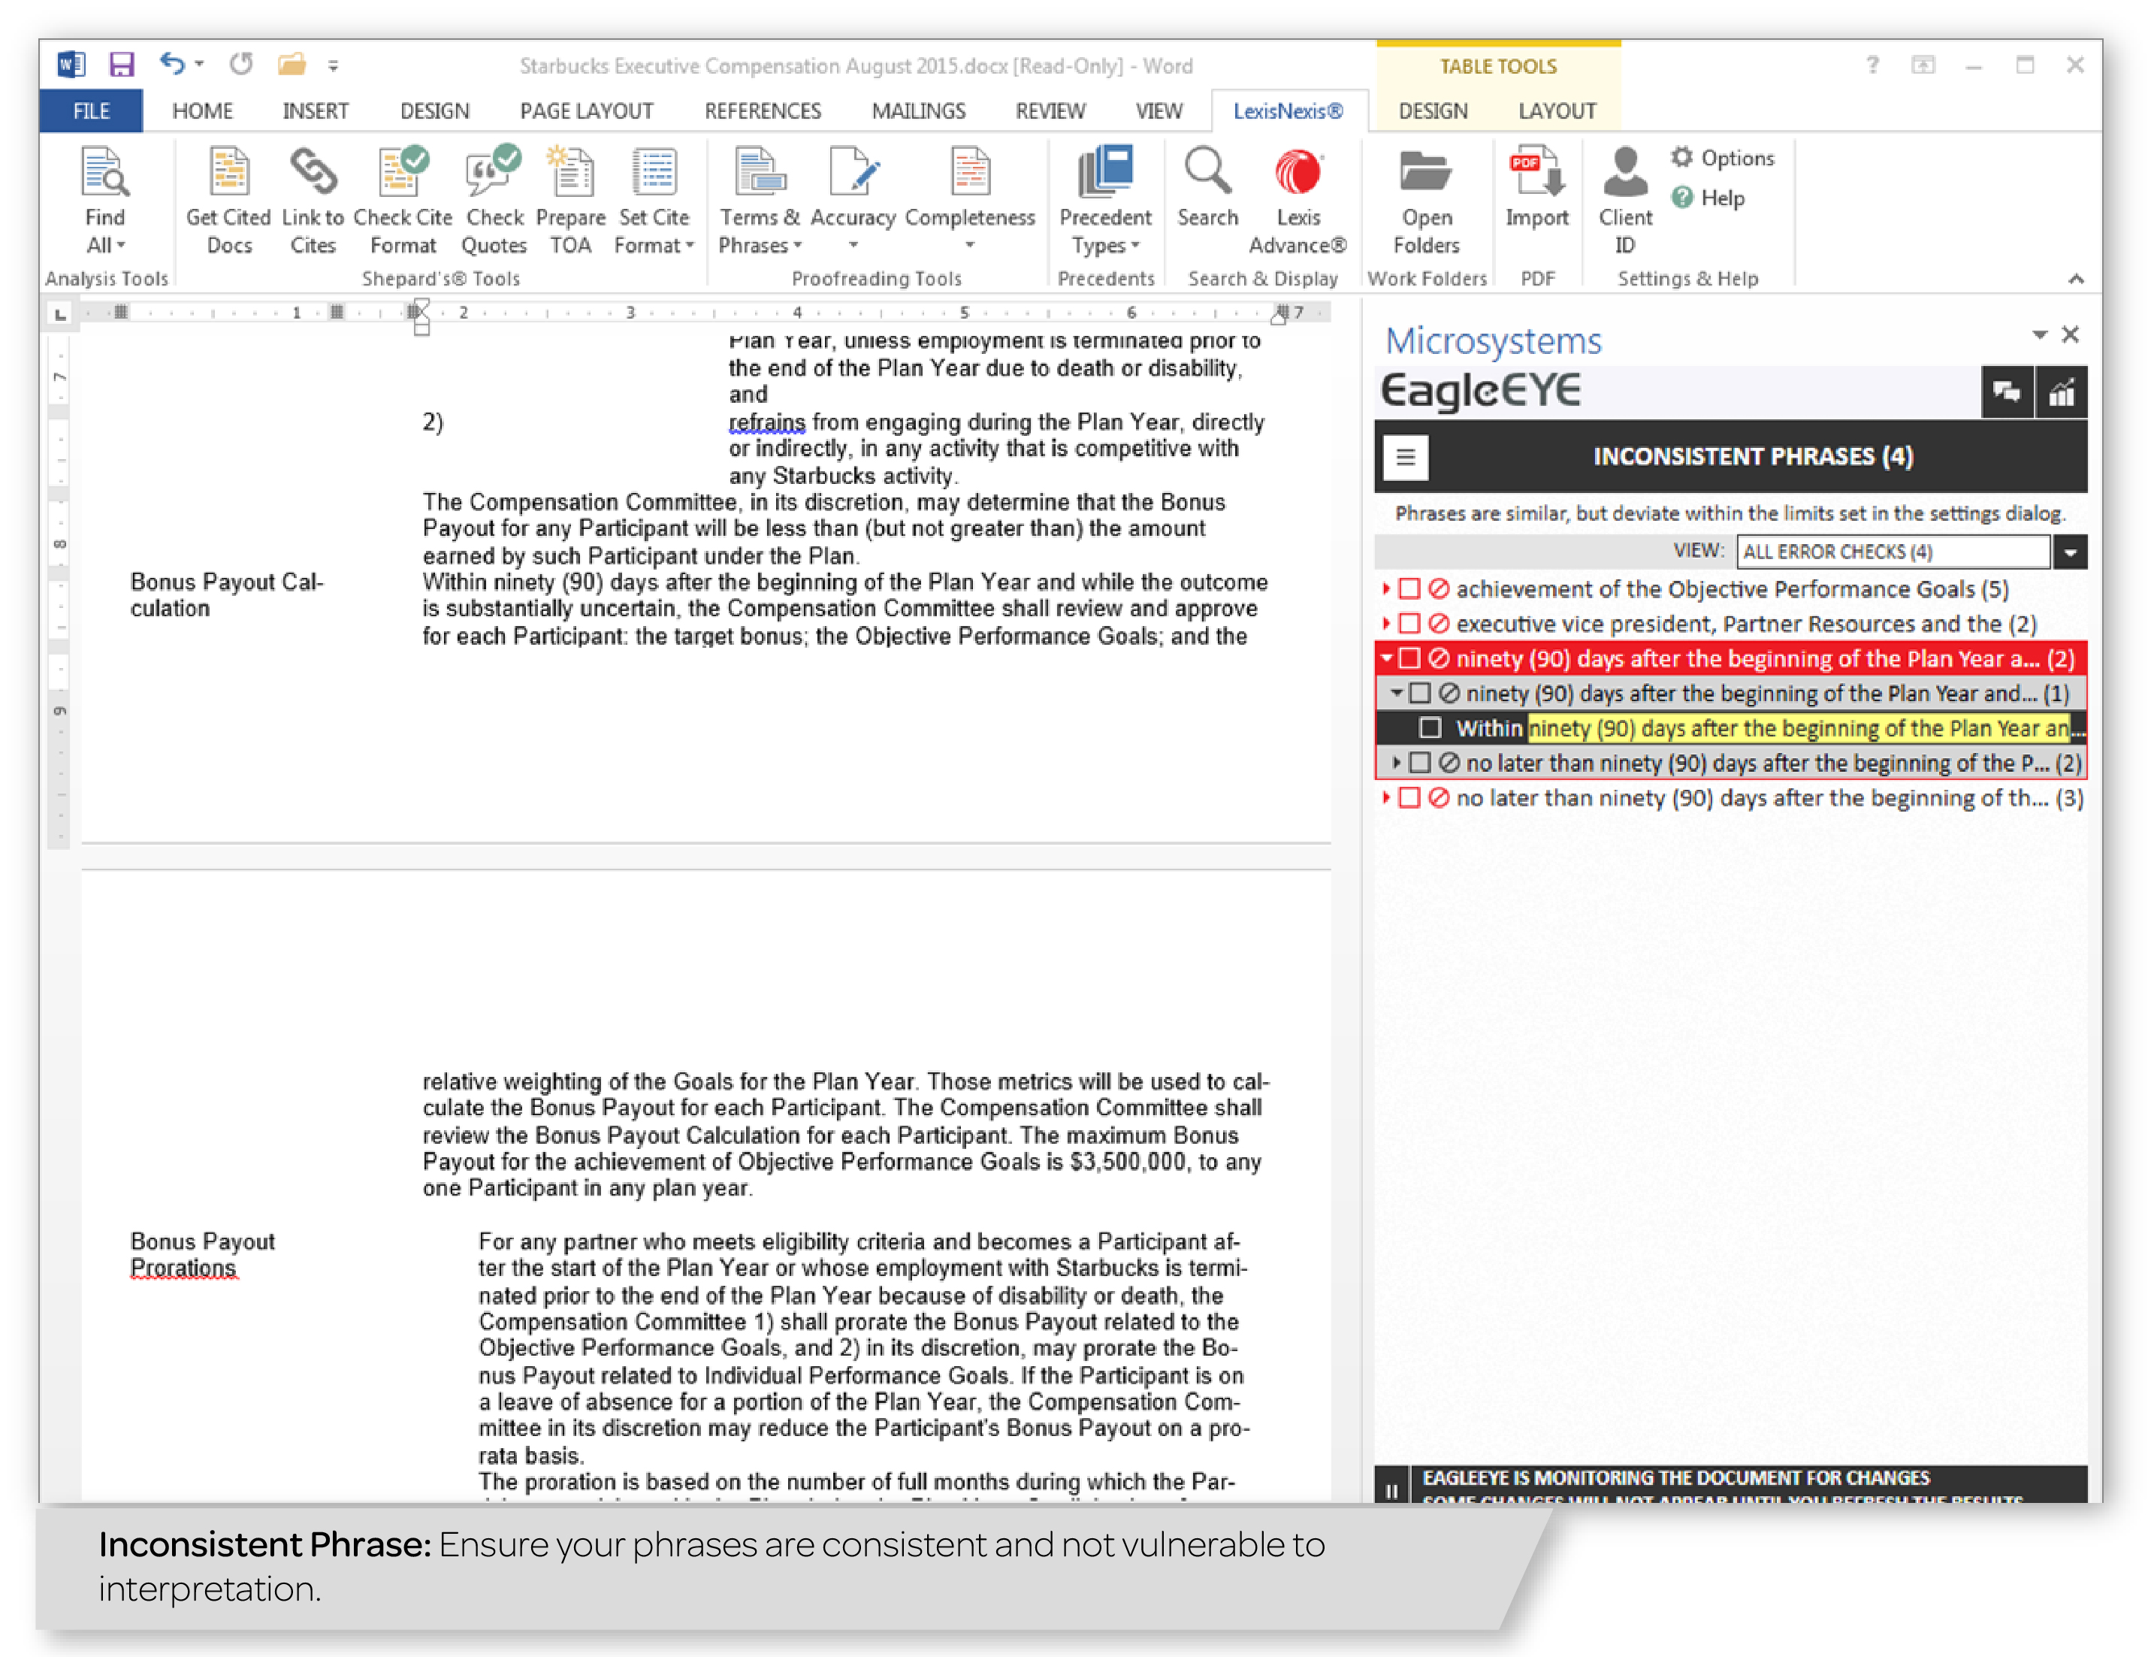Image resolution: width=2154 pixels, height=1657 pixels.
Task: Click the Redo icon in title bar
Action: tap(241, 64)
